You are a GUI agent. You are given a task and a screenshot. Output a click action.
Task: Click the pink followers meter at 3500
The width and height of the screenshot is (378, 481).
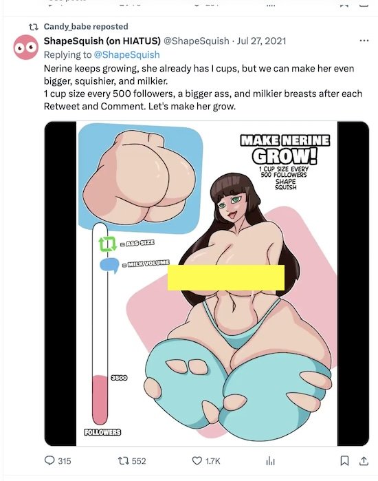[100, 399]
